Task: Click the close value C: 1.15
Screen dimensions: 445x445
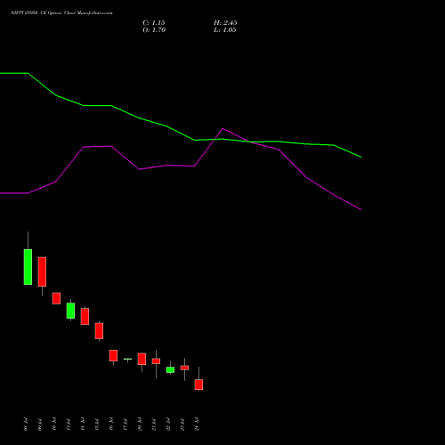Action: pyautogui.click(x=154, y=23)
